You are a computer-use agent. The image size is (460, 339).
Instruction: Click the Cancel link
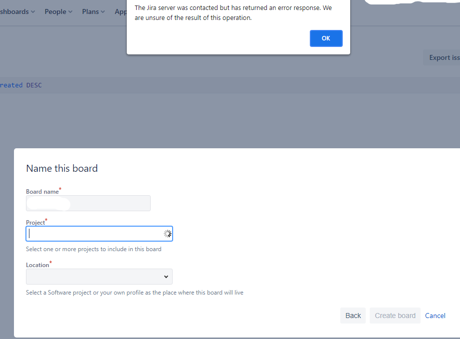pyautogui.click(x=435, y=316)
